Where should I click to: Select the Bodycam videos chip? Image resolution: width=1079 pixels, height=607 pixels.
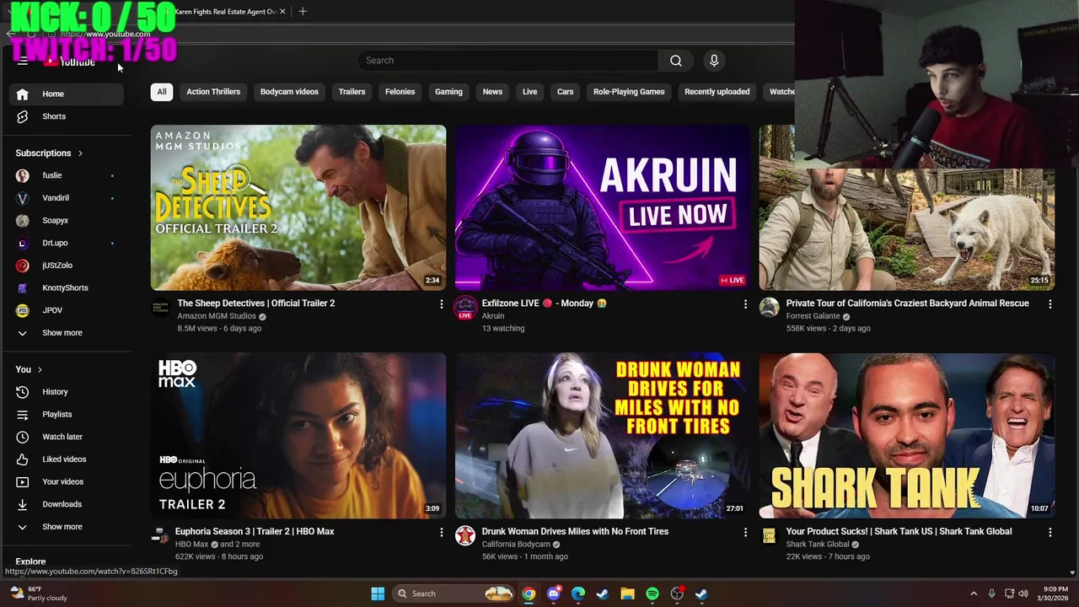(x=289, y=92)
